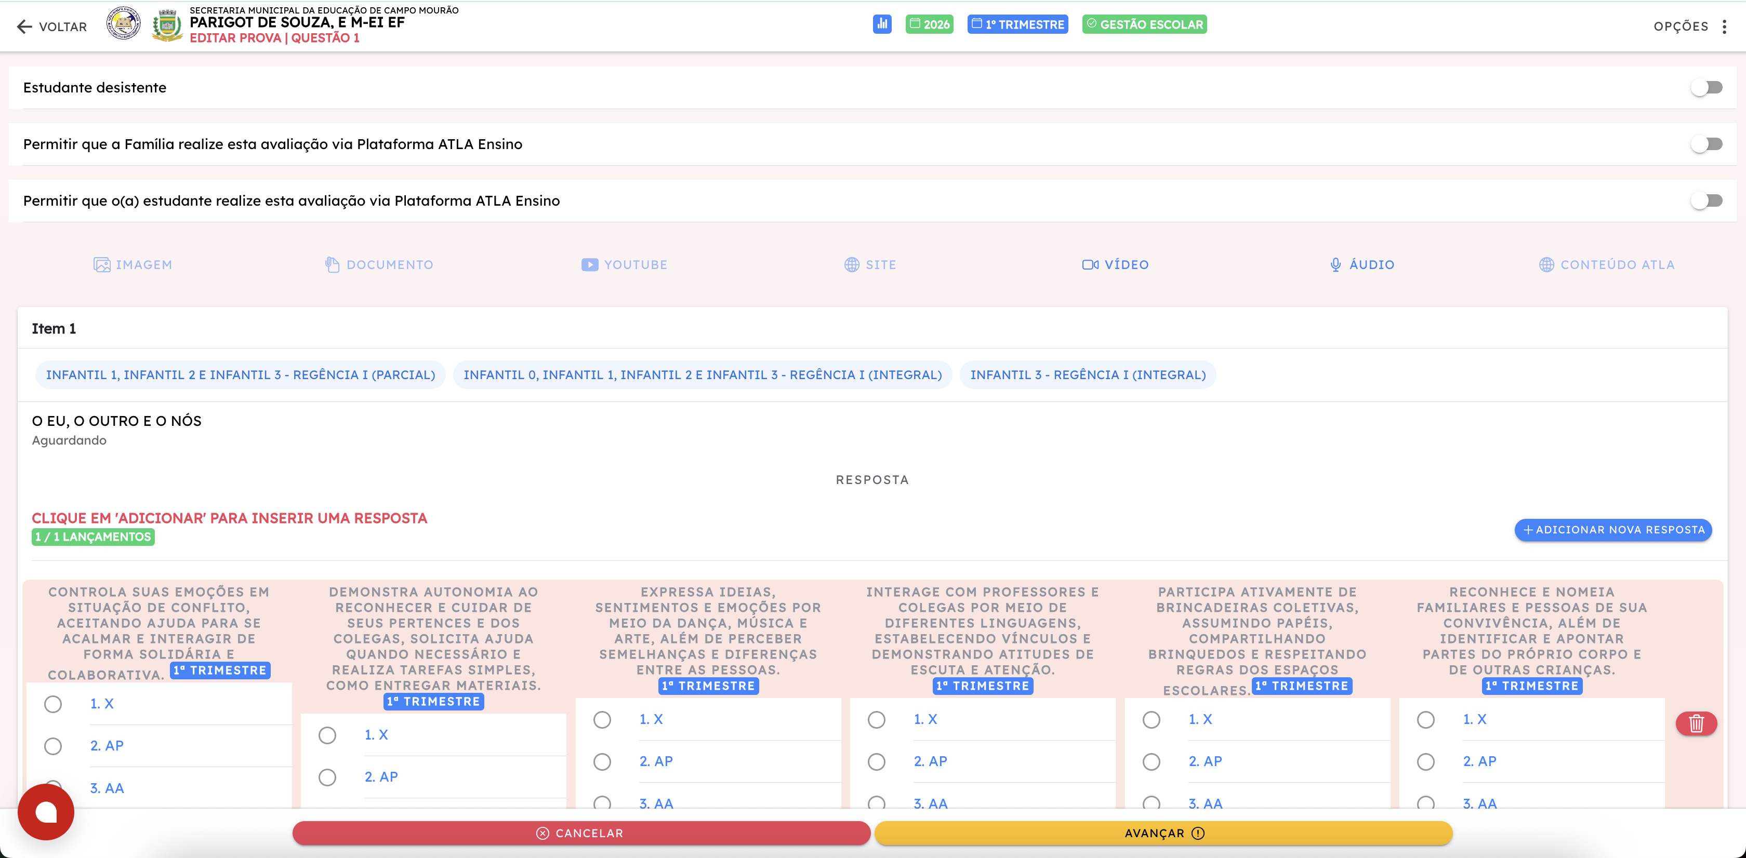
Task: Click the Item 1 heading
Action: [x=54, y=328]
